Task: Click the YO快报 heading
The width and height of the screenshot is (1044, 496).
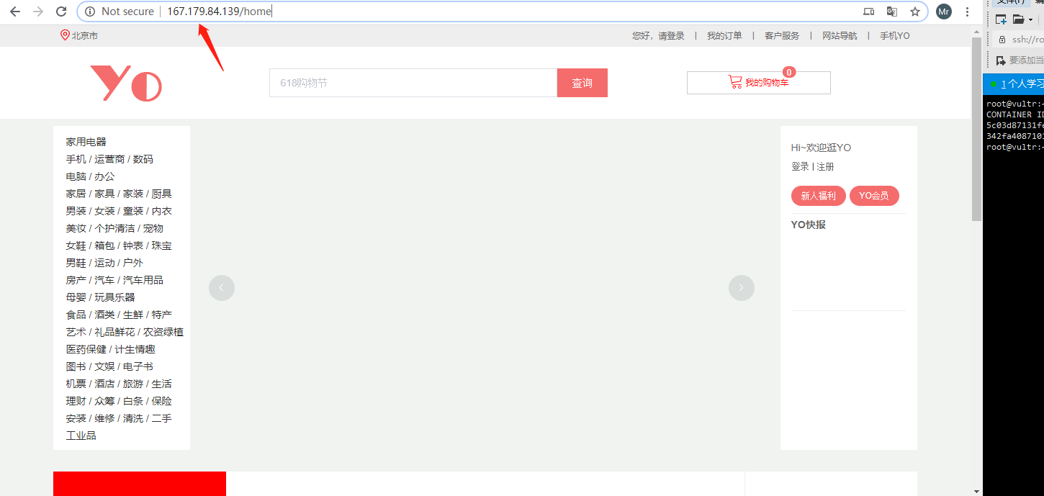Action: (809, 225)
